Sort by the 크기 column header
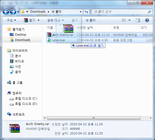This screenshot has height=140, width=155. [144, 28]
